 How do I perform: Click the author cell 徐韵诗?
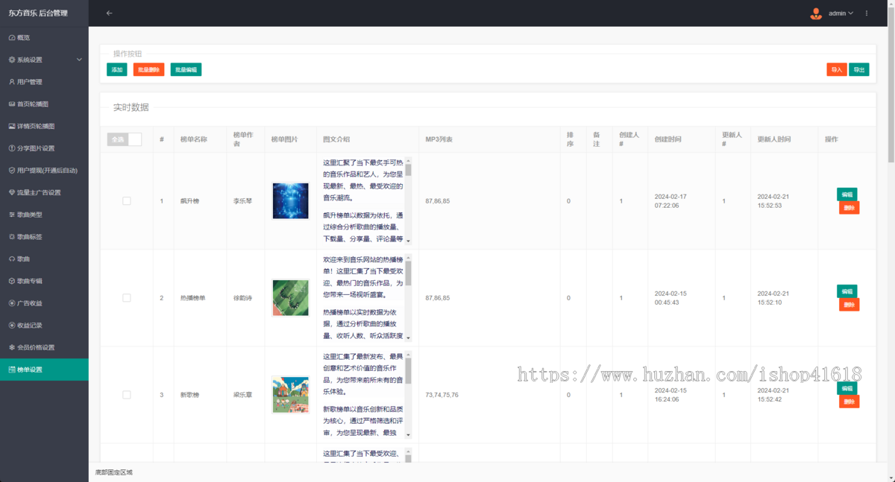[x=242, y=298]
